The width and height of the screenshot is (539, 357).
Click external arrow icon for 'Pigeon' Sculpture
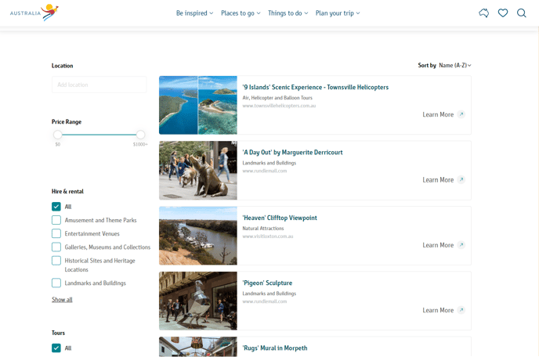point(461,310)
